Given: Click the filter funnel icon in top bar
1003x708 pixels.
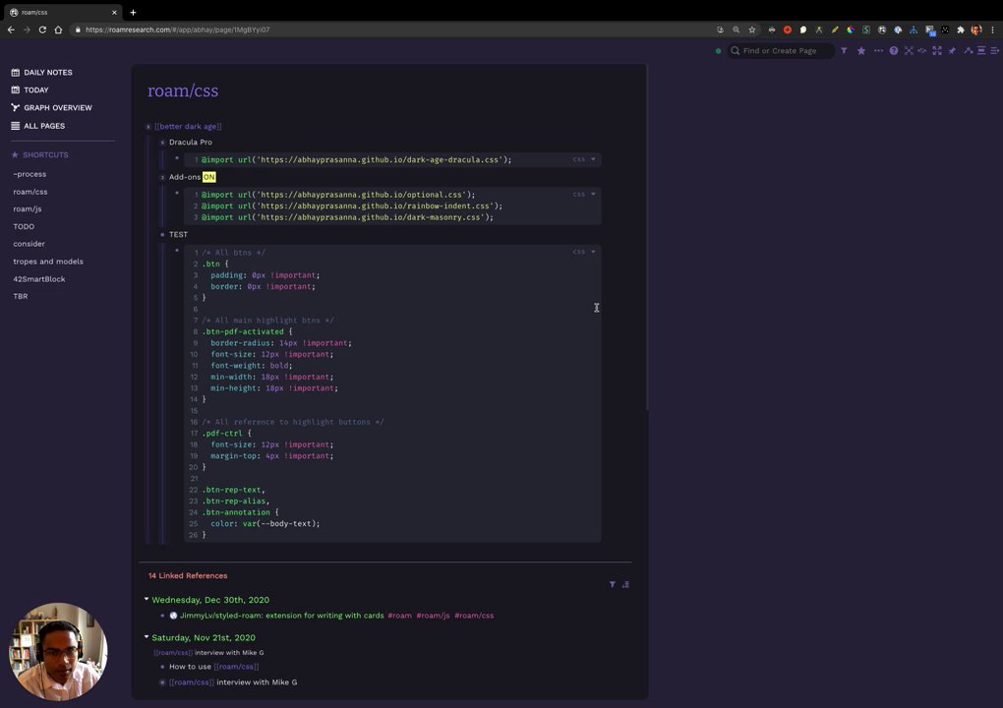Looking at the screenshot, I should coord(845,50).
